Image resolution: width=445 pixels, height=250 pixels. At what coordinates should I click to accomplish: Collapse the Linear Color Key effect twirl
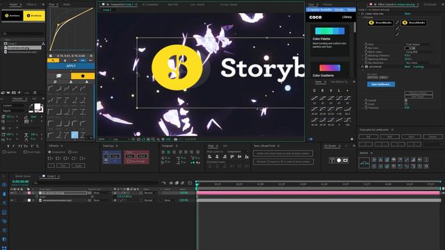pyautogui.click(x=359, y=14)
